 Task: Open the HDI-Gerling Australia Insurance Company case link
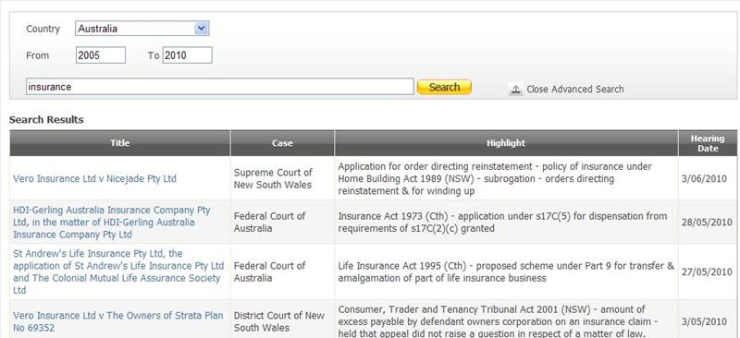click(x=112, y=222)
